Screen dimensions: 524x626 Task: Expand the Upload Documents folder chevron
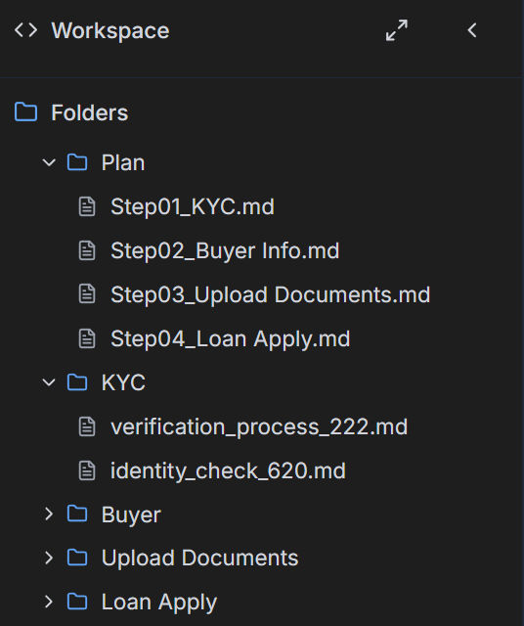(49, 558)
